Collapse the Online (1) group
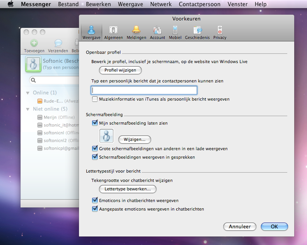 click(x=28, y=93)
